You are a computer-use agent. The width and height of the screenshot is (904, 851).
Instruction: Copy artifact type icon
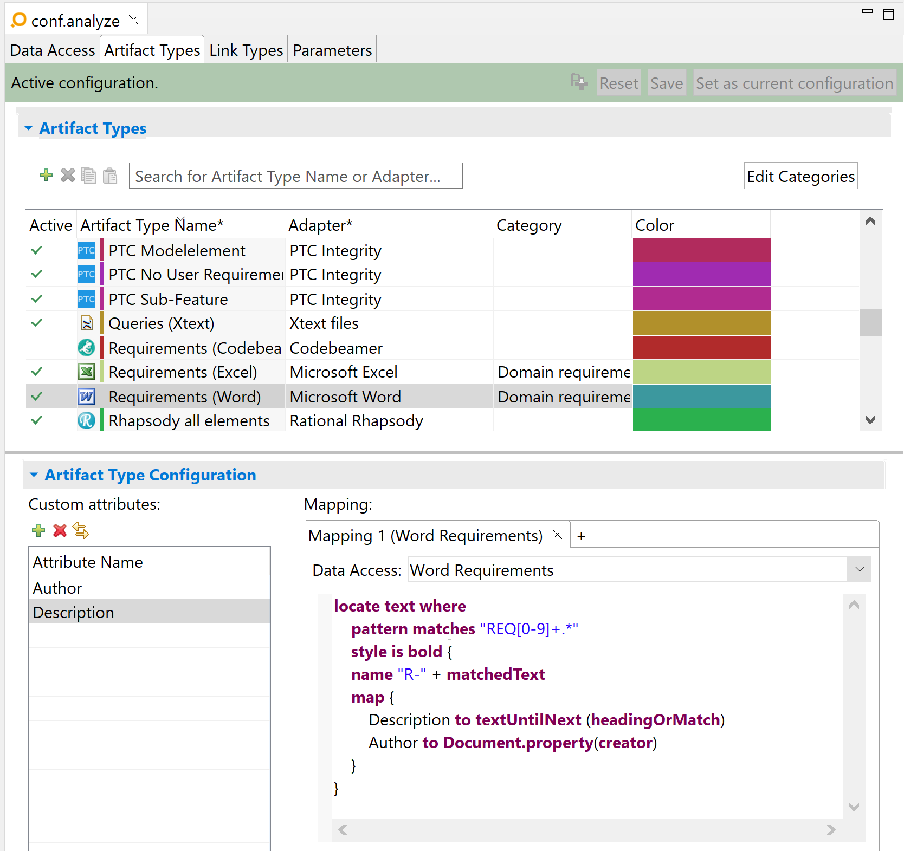click(x=88, y=176)
